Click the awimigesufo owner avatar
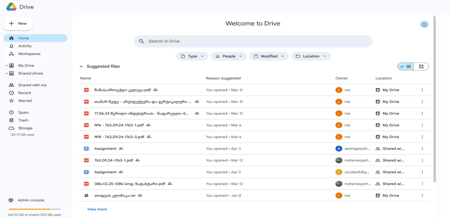This screenshot has width=449, height=218. [x=339, y=149]
